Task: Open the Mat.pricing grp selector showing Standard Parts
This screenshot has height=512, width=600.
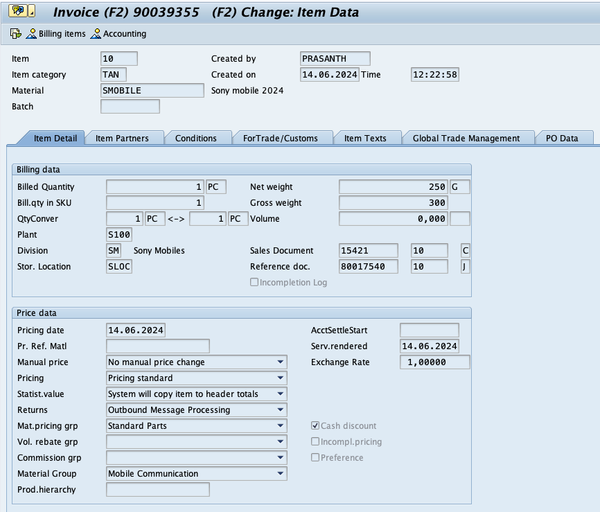Action: click(279, 425)
